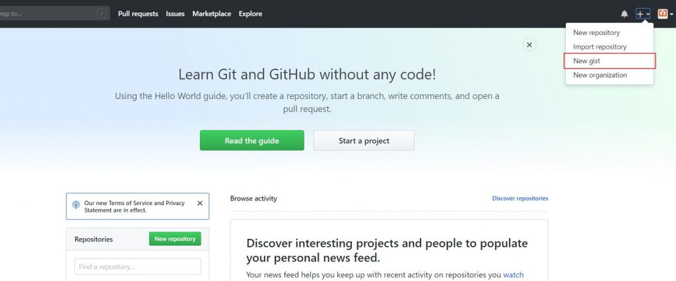Viewport: 676px width, 281px height.
Task: Open the user avatar profile menu
Action: click(x=664, y=14)
